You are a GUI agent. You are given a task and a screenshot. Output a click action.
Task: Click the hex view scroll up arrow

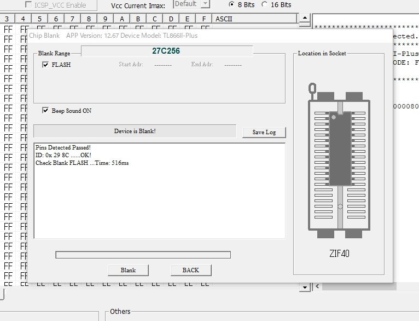pos(305,19)
